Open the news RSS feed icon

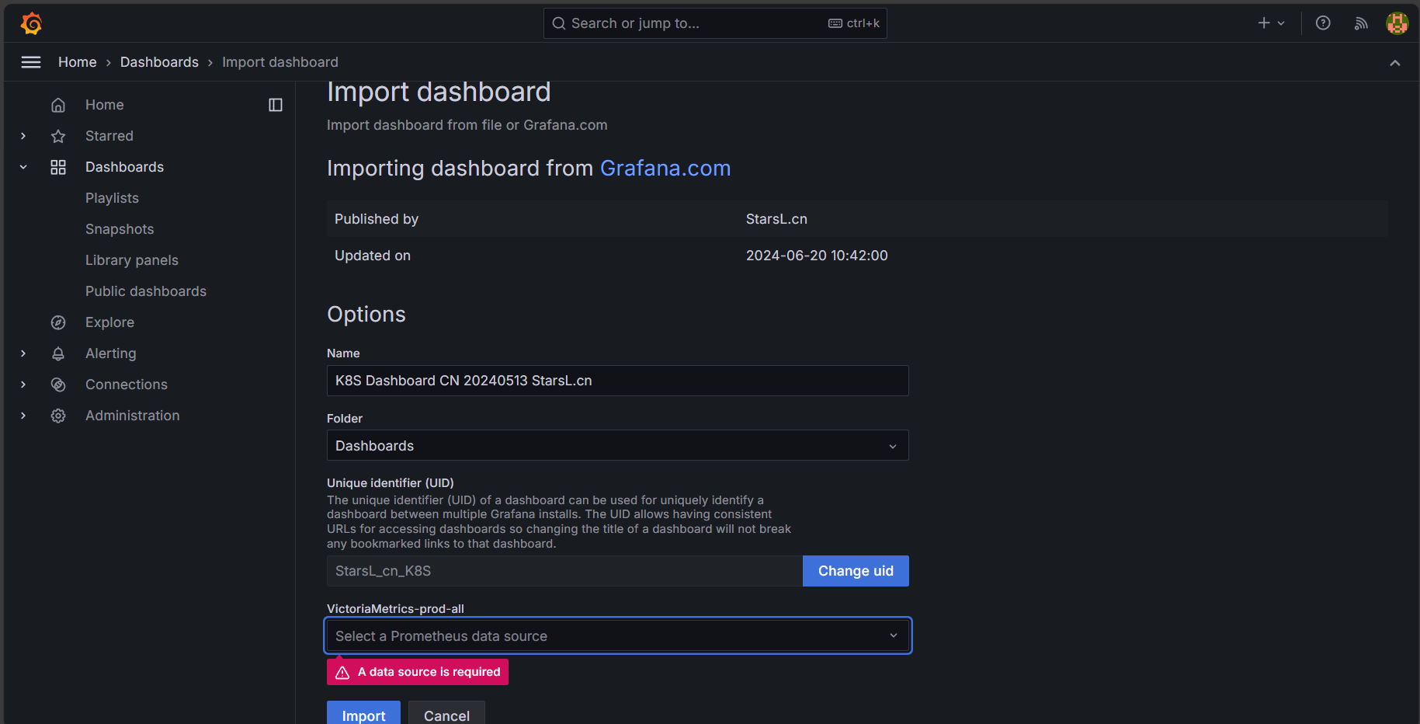pos(1361,23)
